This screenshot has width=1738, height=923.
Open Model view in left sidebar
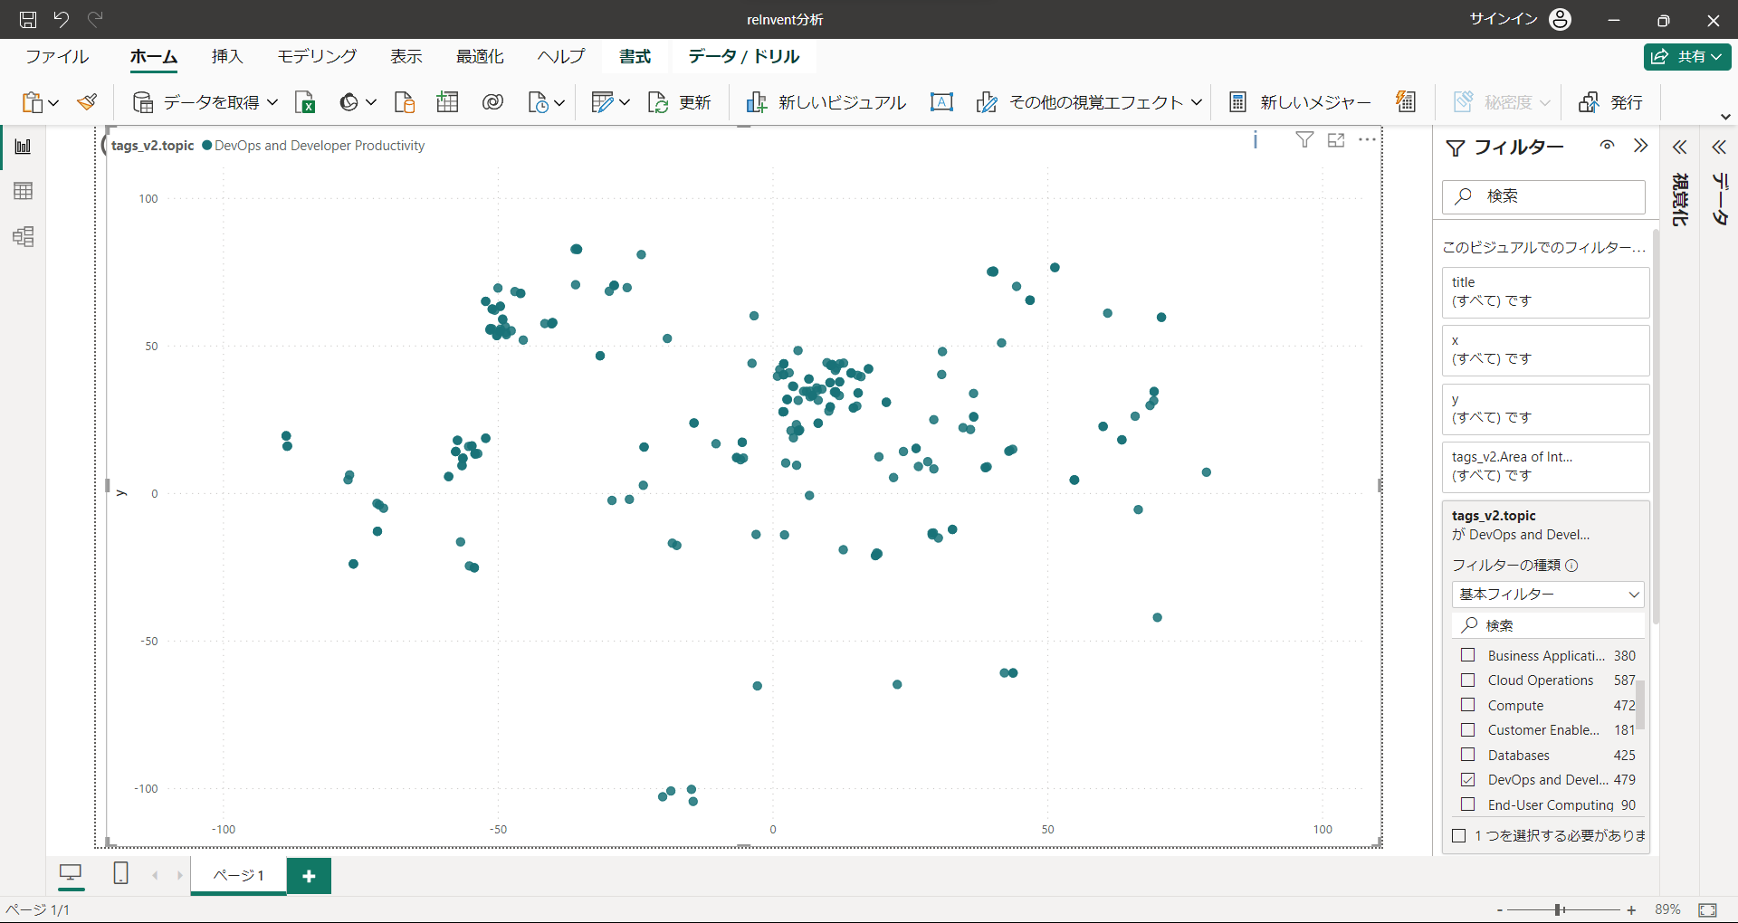pyautogui.click(x=24, y=237)
